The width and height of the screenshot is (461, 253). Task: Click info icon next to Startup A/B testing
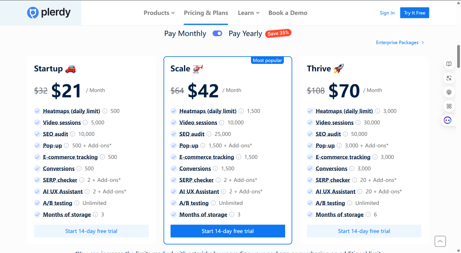77,203
